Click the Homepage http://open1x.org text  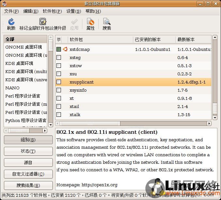(x=87, y=185)
